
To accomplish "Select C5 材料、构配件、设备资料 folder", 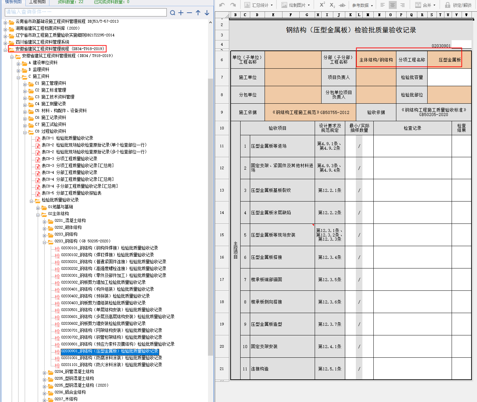I will click(60, 111).
